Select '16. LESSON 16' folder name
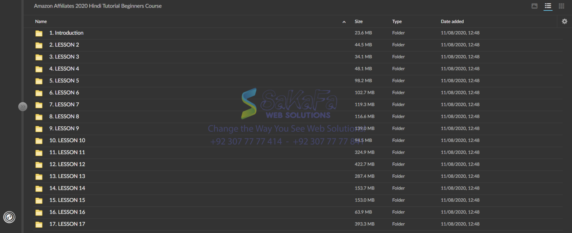The height and width of the screenshot is (233, 572). click(67, 212)
